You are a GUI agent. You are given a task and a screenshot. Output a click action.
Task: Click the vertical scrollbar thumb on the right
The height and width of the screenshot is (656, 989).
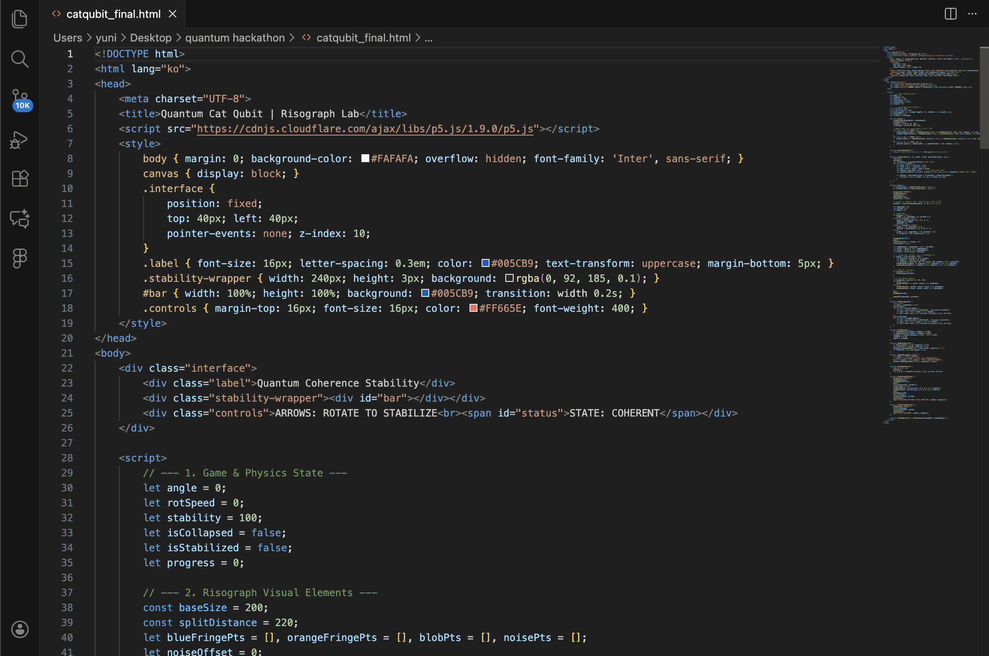click(984, 98)
